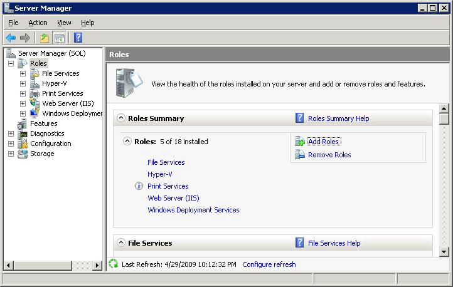The height and width of the screenshot is (287, 453).
Task: Click the details pane scroll up arrow
Action: [444, 108]
